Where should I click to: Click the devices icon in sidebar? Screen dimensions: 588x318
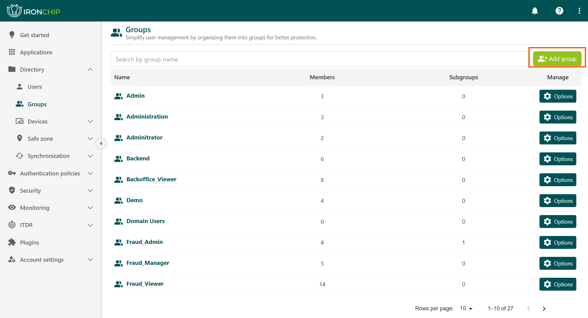coord(20,121)
